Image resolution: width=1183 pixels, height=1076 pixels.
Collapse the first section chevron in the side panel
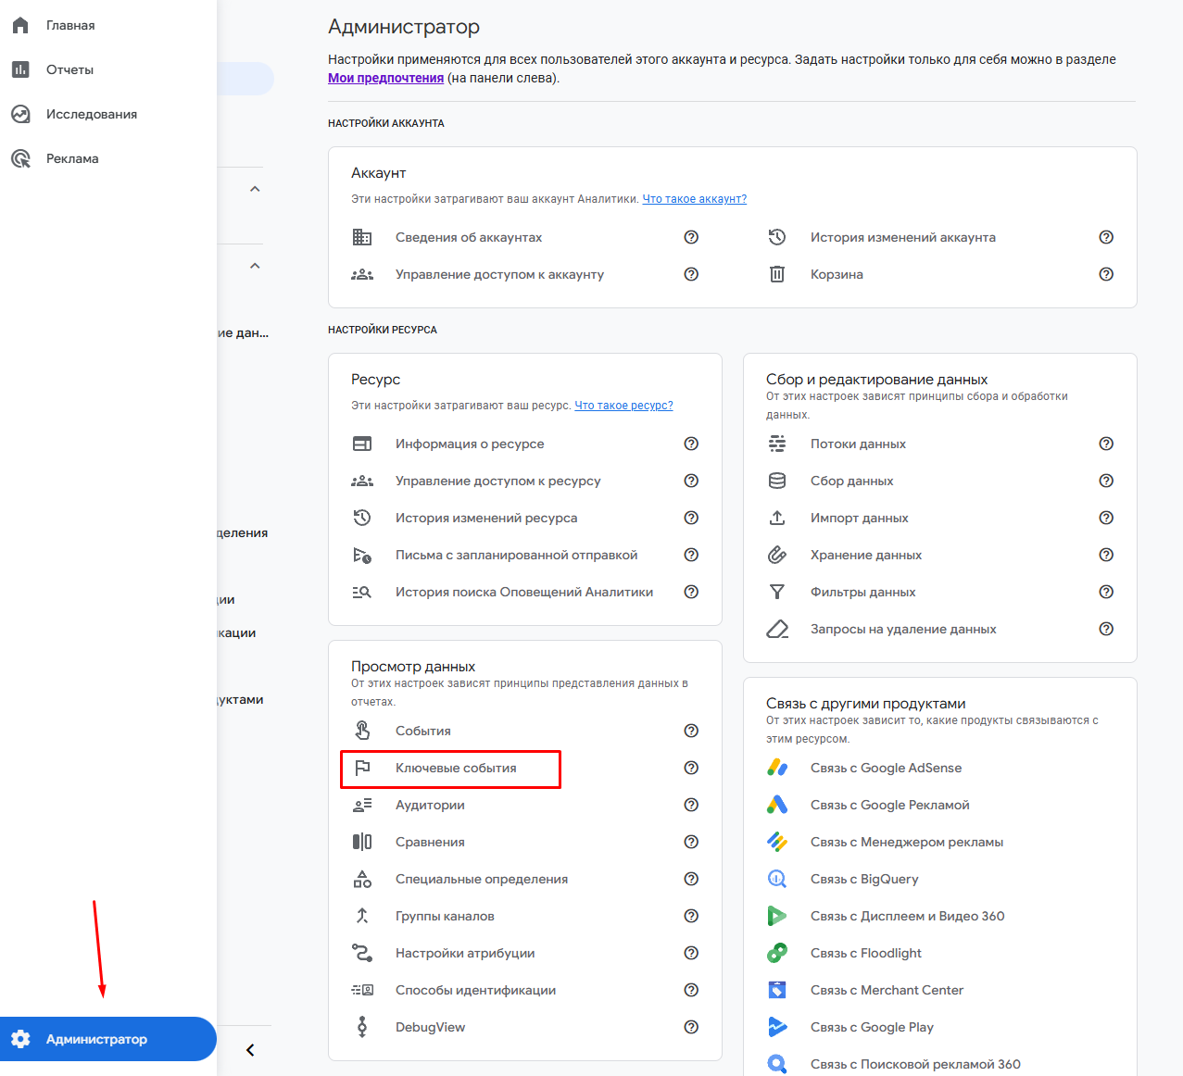255,189
